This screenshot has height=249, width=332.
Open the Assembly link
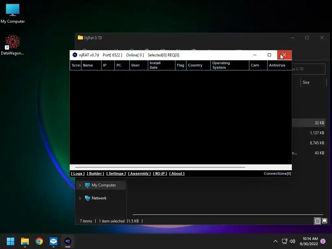[x=139, y=173]
